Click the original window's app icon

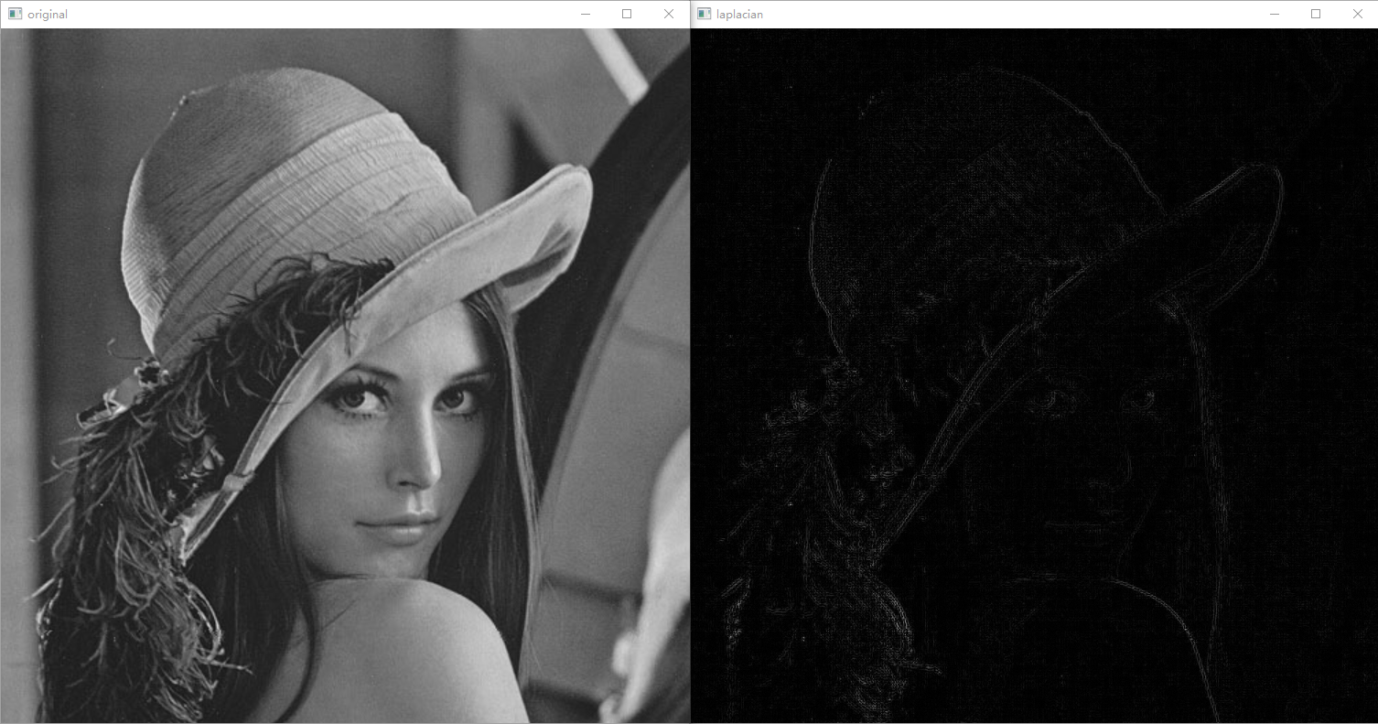[x=15, y=14]
